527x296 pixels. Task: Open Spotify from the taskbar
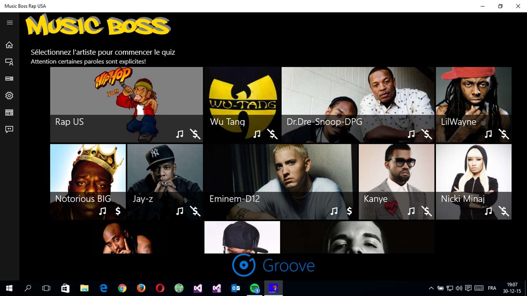255,288
